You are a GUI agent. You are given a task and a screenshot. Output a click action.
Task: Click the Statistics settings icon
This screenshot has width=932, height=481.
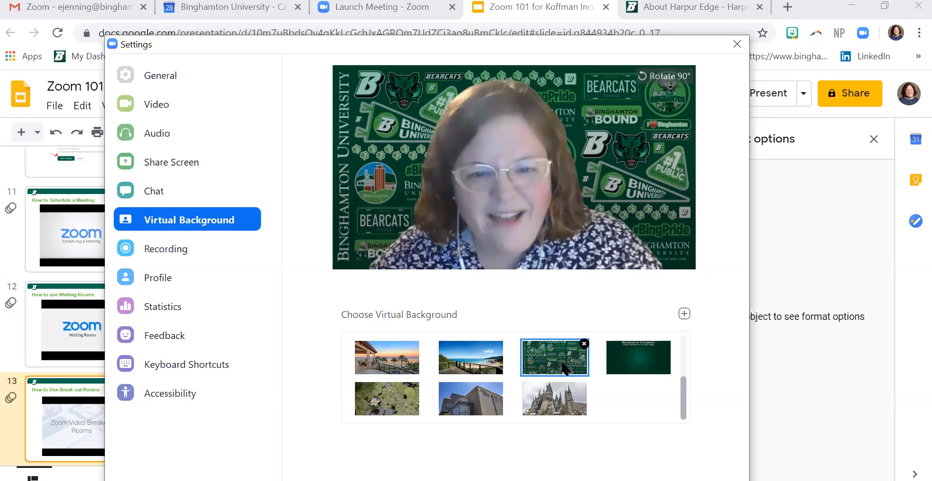coord(126,306)
